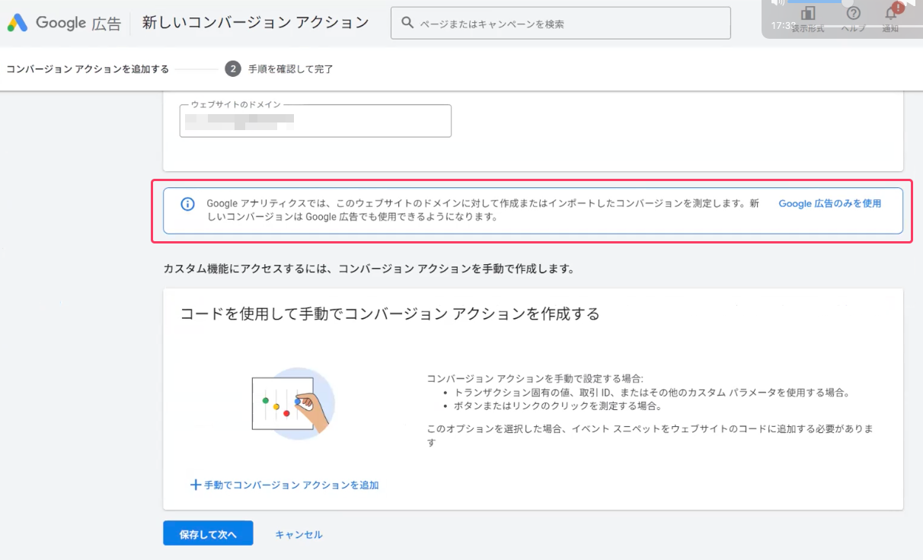Focus the ページまたはキャンペーンを検索 search box
The width and height of the screenshot is (923, 560).
[x=561, y=24]
